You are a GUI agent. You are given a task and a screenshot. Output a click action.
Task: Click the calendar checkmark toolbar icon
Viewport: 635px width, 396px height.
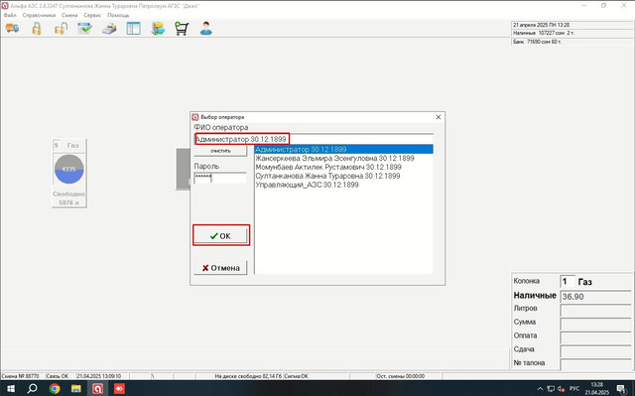[85, 29]
